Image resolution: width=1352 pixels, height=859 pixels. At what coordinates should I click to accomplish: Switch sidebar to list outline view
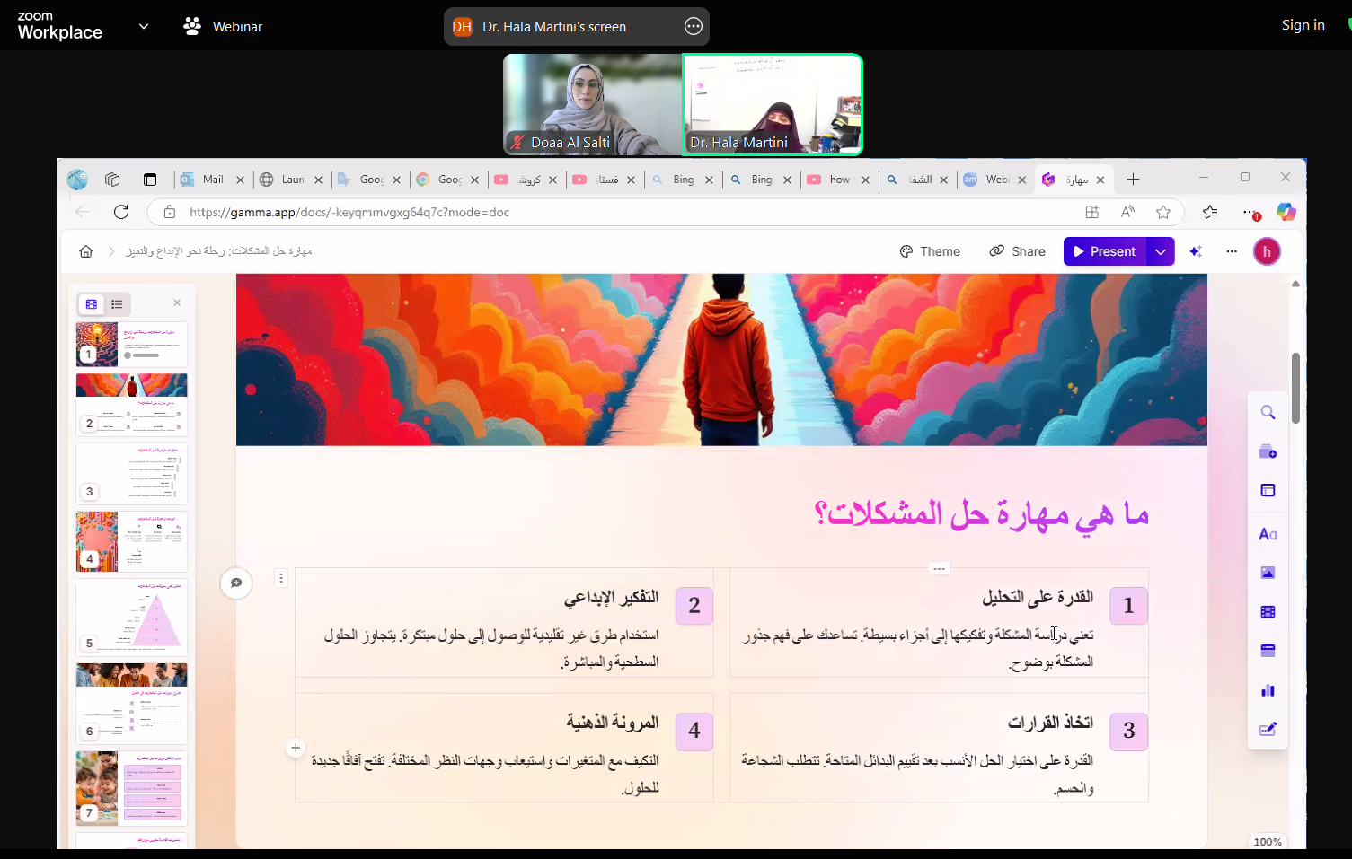[117, 304]
